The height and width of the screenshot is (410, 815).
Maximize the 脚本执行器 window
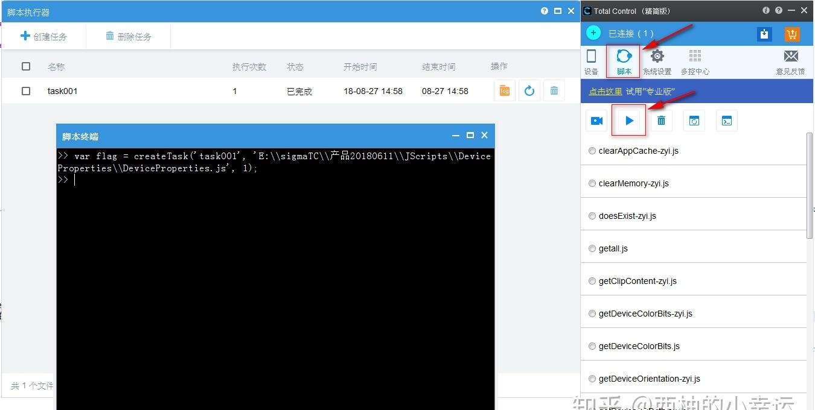pos(558,11)
